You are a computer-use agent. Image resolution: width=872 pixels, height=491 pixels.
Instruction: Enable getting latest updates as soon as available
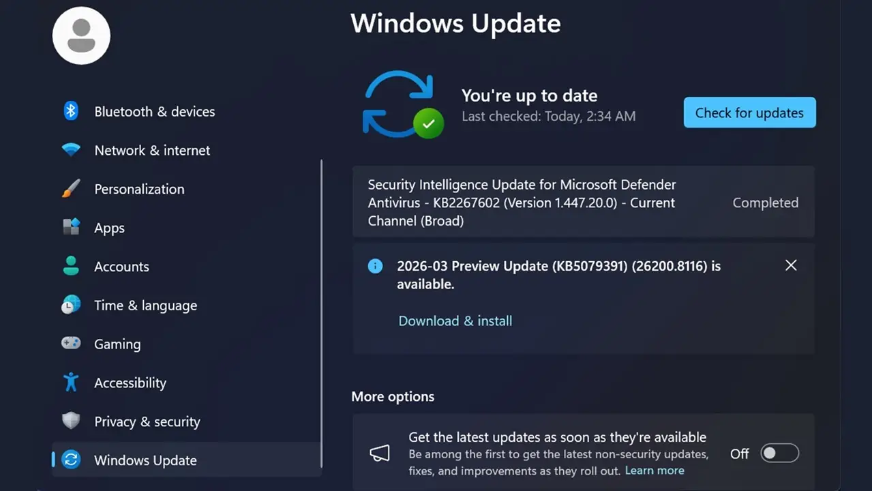[x=779, y=453]
